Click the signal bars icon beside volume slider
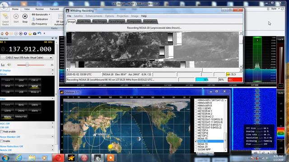Screen dimensions: 289x162 pos(3,65)
